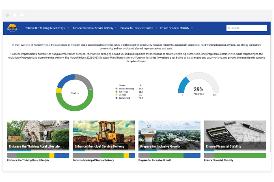The height and width of the screenshot is (182, 274).
Task: Click the blue Completed legend dot
Action: 117,98
